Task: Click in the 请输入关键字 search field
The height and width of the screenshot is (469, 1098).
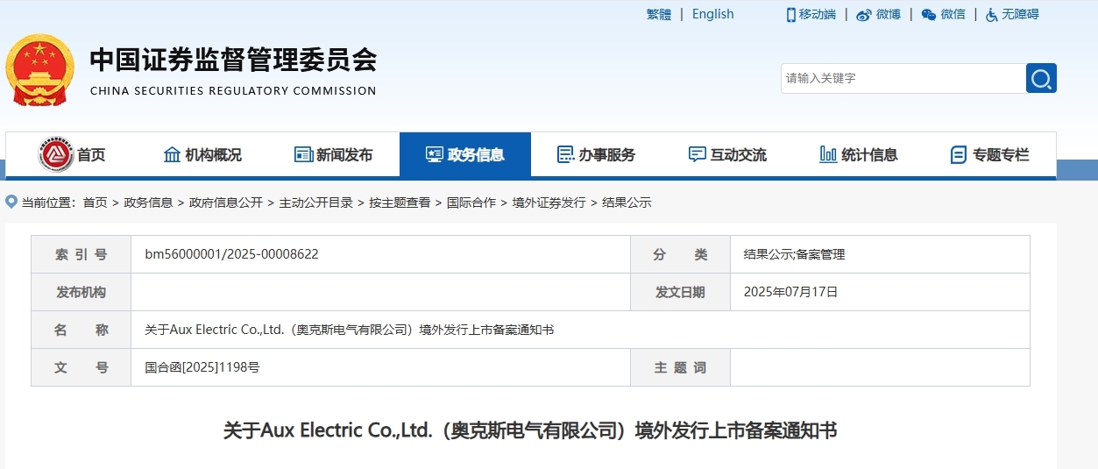Action: [x=903, y=78]
